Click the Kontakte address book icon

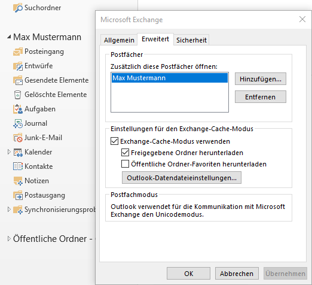pos(18,166)
